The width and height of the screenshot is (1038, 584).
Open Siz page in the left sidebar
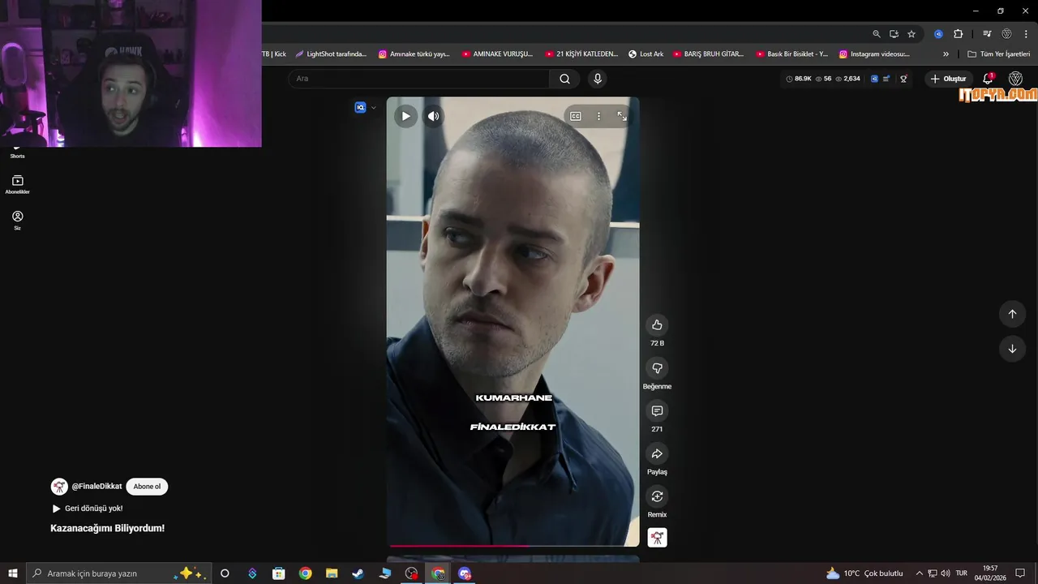click(17, 221)
